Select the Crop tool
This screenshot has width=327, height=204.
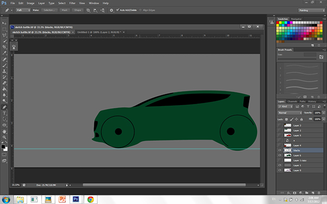[x=4, y=47]
